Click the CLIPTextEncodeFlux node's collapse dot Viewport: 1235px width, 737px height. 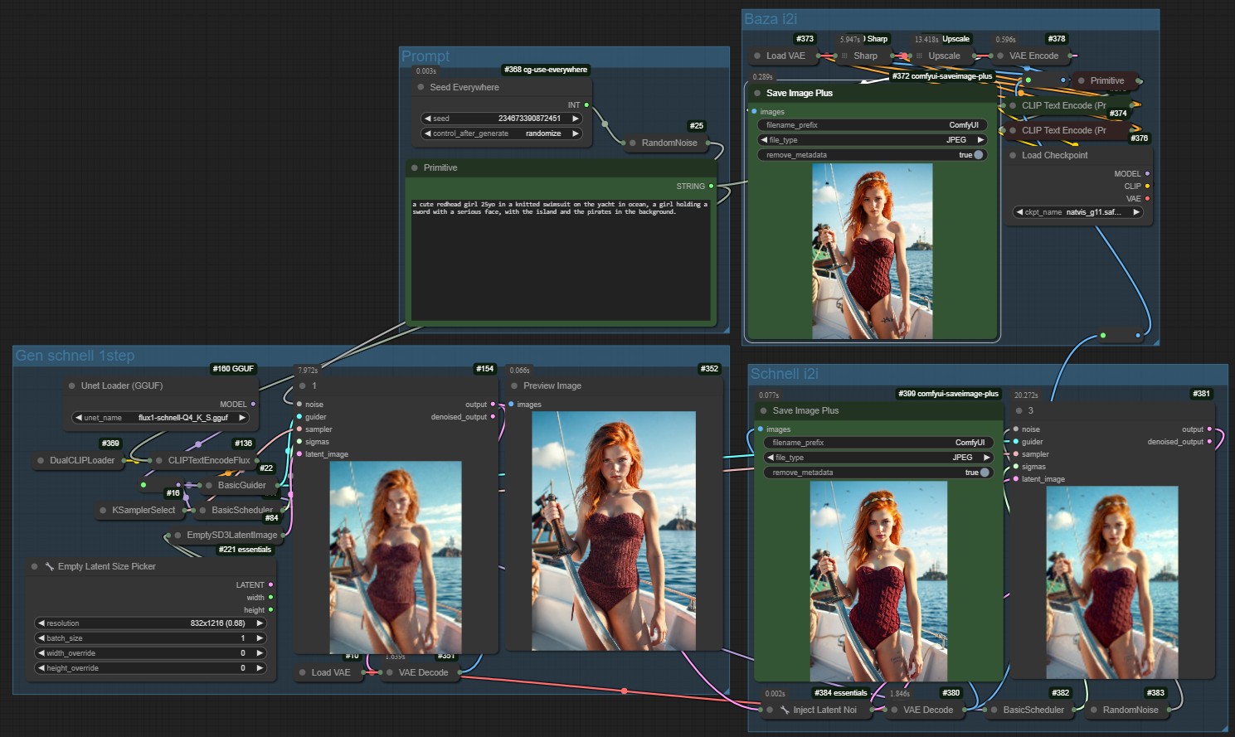159,460
